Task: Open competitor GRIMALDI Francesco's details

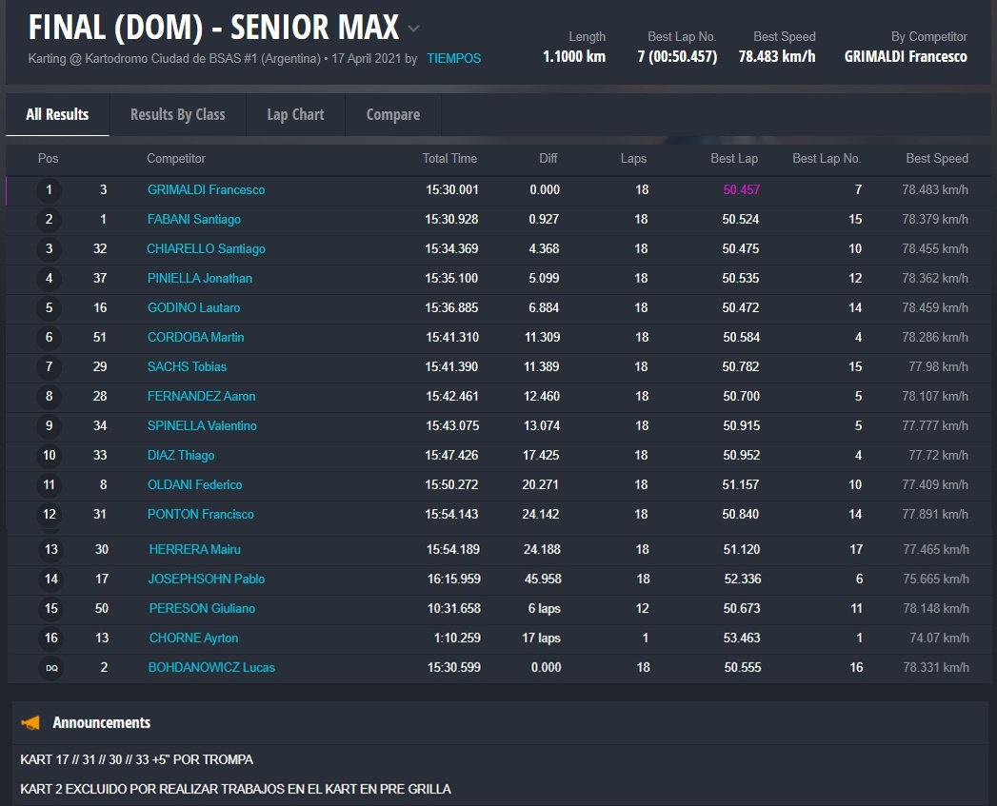Action: tap(206, 190)
